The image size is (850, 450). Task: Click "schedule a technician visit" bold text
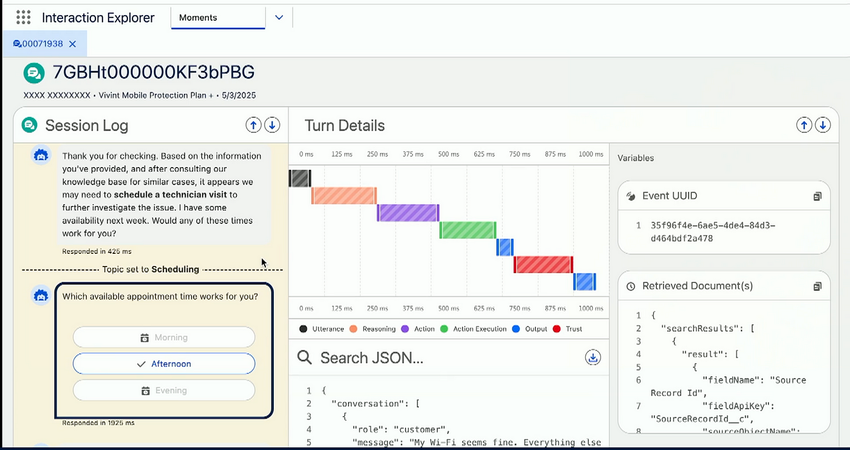point(170,195)
